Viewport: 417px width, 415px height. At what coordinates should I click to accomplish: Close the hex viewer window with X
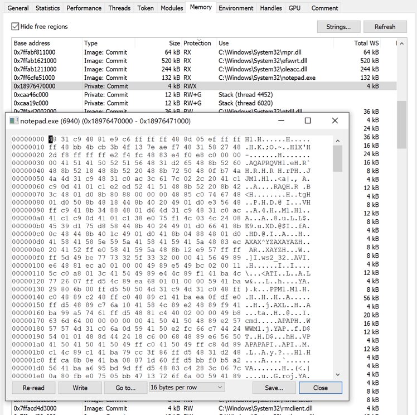(x=335, y=121)
